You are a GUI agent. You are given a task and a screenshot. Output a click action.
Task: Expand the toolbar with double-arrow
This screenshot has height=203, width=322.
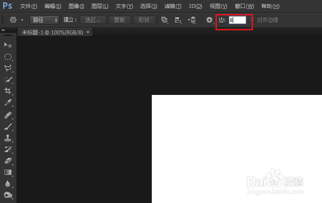pos(3,30)
